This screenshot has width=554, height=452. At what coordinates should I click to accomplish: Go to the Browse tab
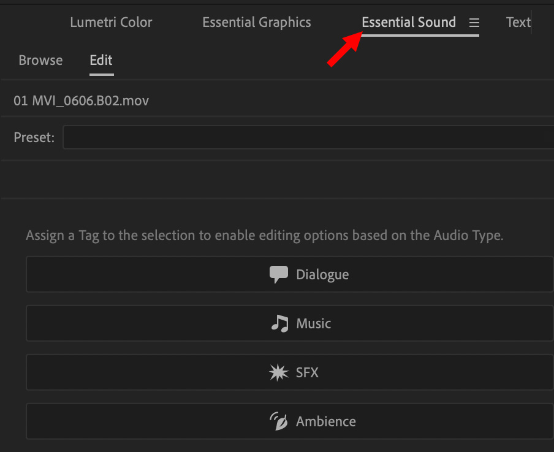(x=40, y=60)
